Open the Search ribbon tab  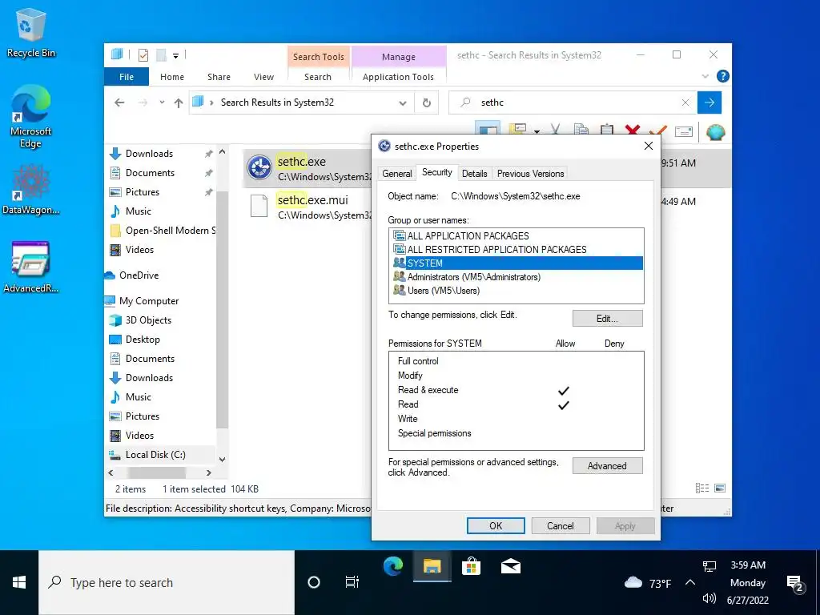coord(318,77)
